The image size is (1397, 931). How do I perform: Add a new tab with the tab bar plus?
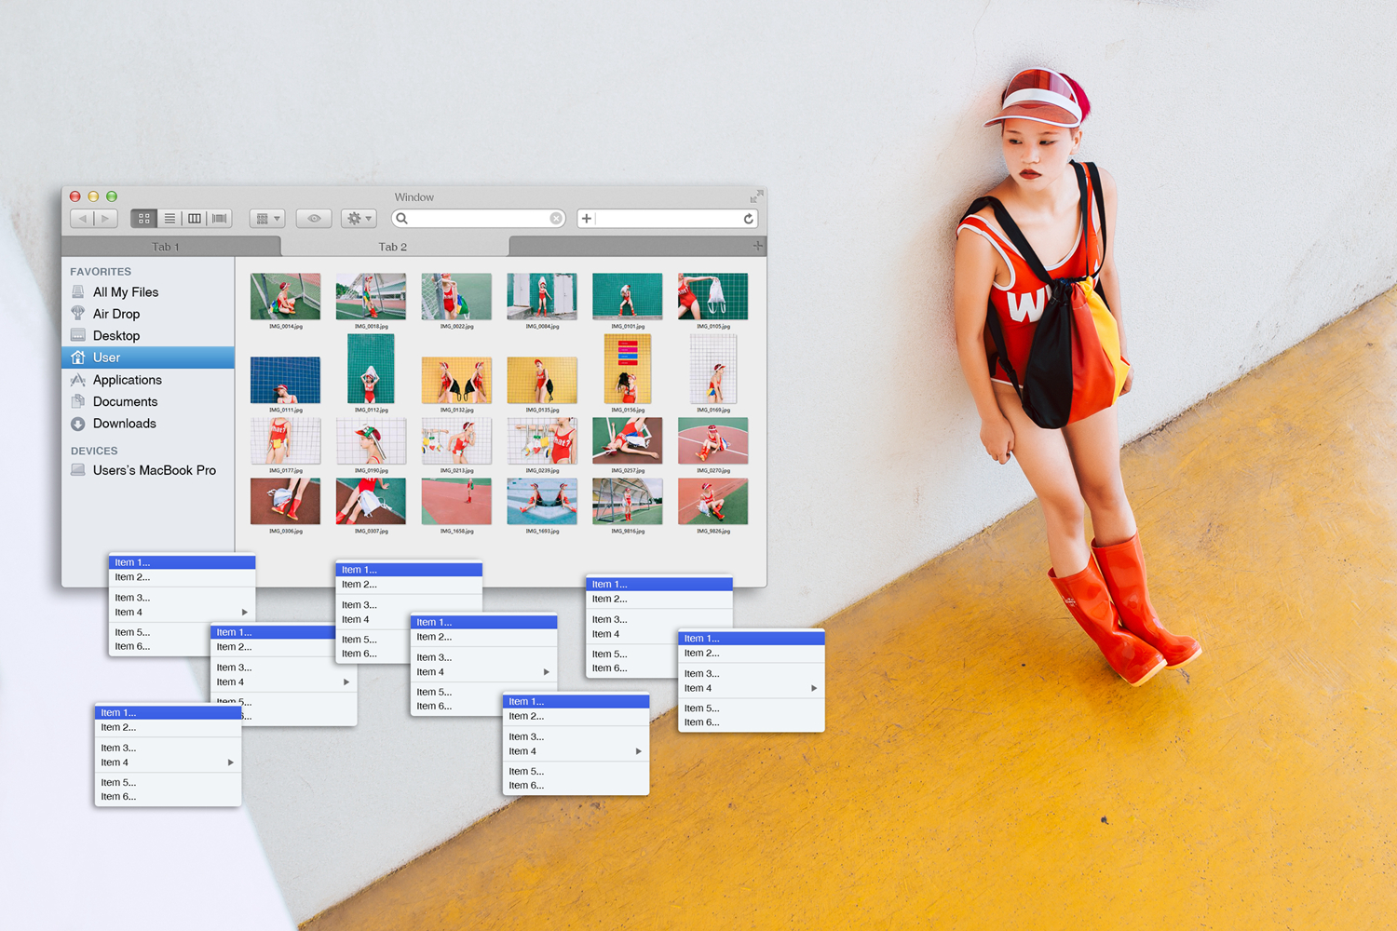[757, 246]
